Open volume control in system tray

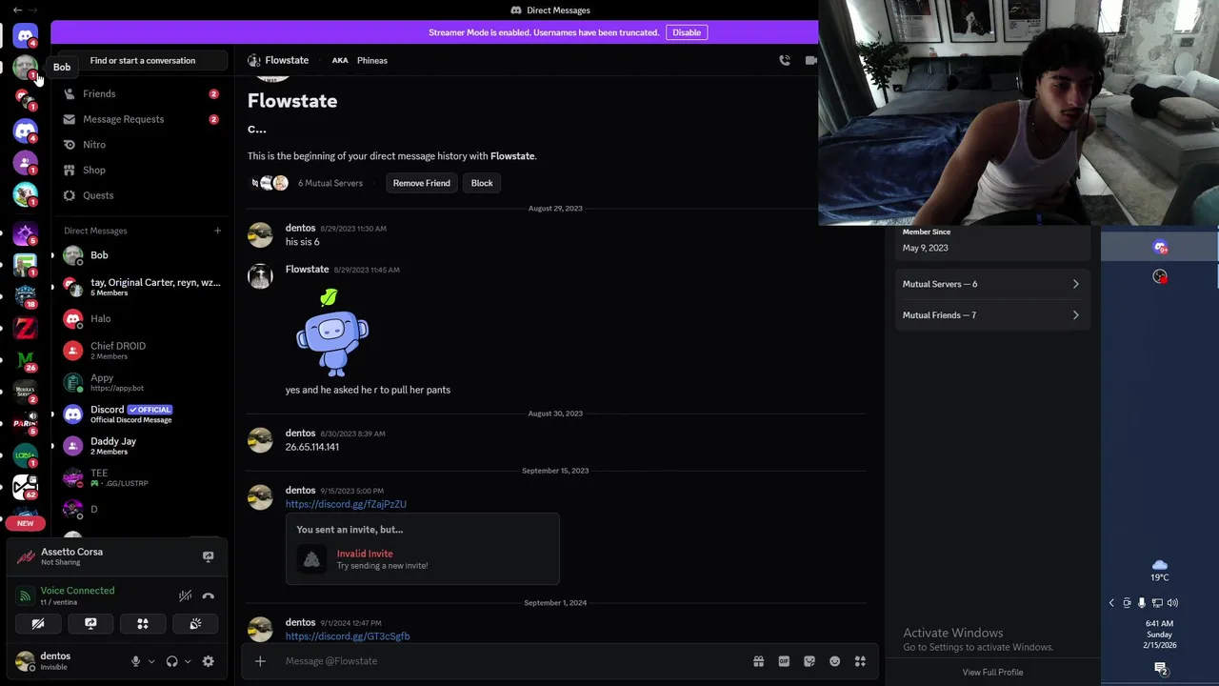coord(1172,603)
